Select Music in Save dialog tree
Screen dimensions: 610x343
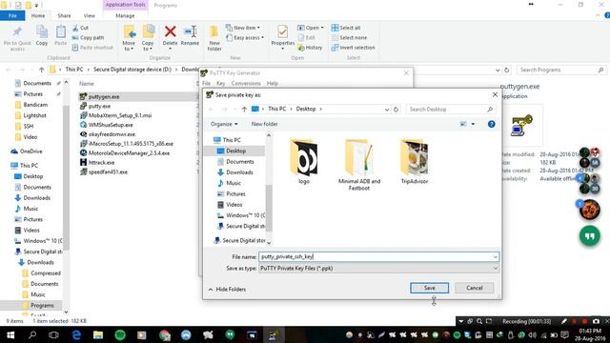(x=234, y=183)
